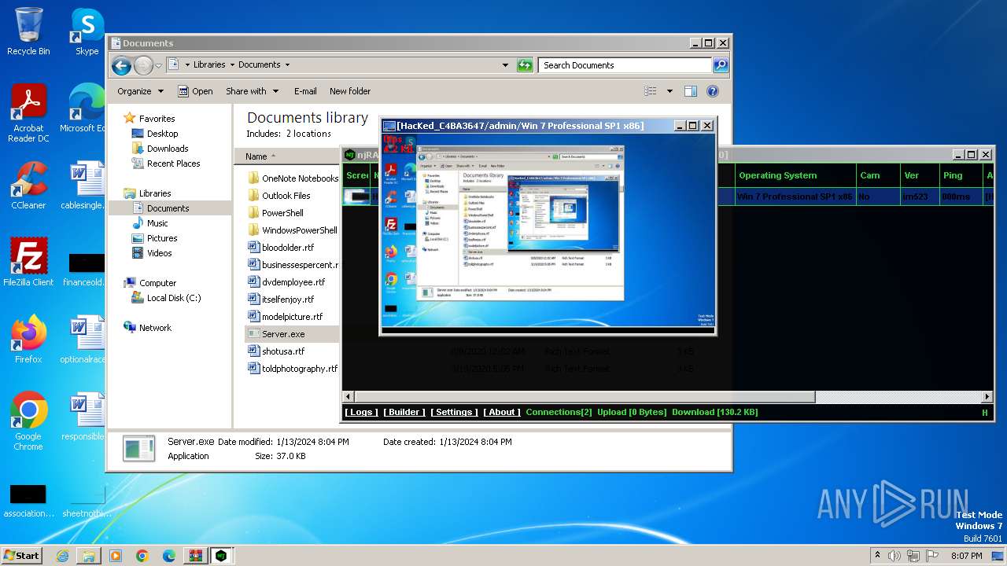Open Acrobat Reader DC desktop shortcut
This screenshot has width=1007, height=566.
[x=28, y=114]
